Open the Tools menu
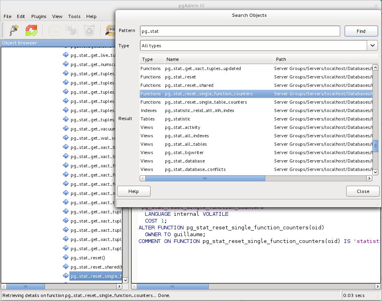382x301 pixels. tap(74, 16)
